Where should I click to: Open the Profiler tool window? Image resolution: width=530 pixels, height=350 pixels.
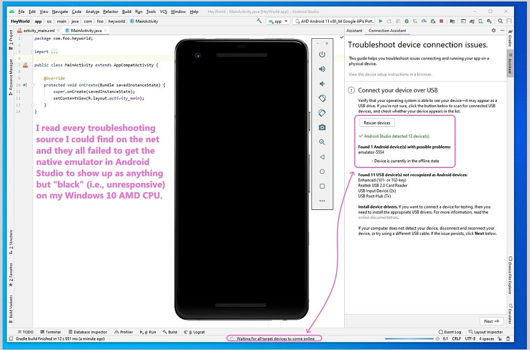[x=124, y=332]
